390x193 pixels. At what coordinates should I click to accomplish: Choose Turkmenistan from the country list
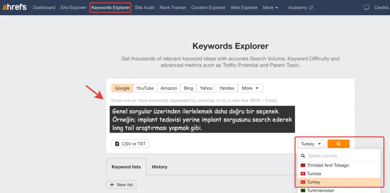click(x=339, y=190)
